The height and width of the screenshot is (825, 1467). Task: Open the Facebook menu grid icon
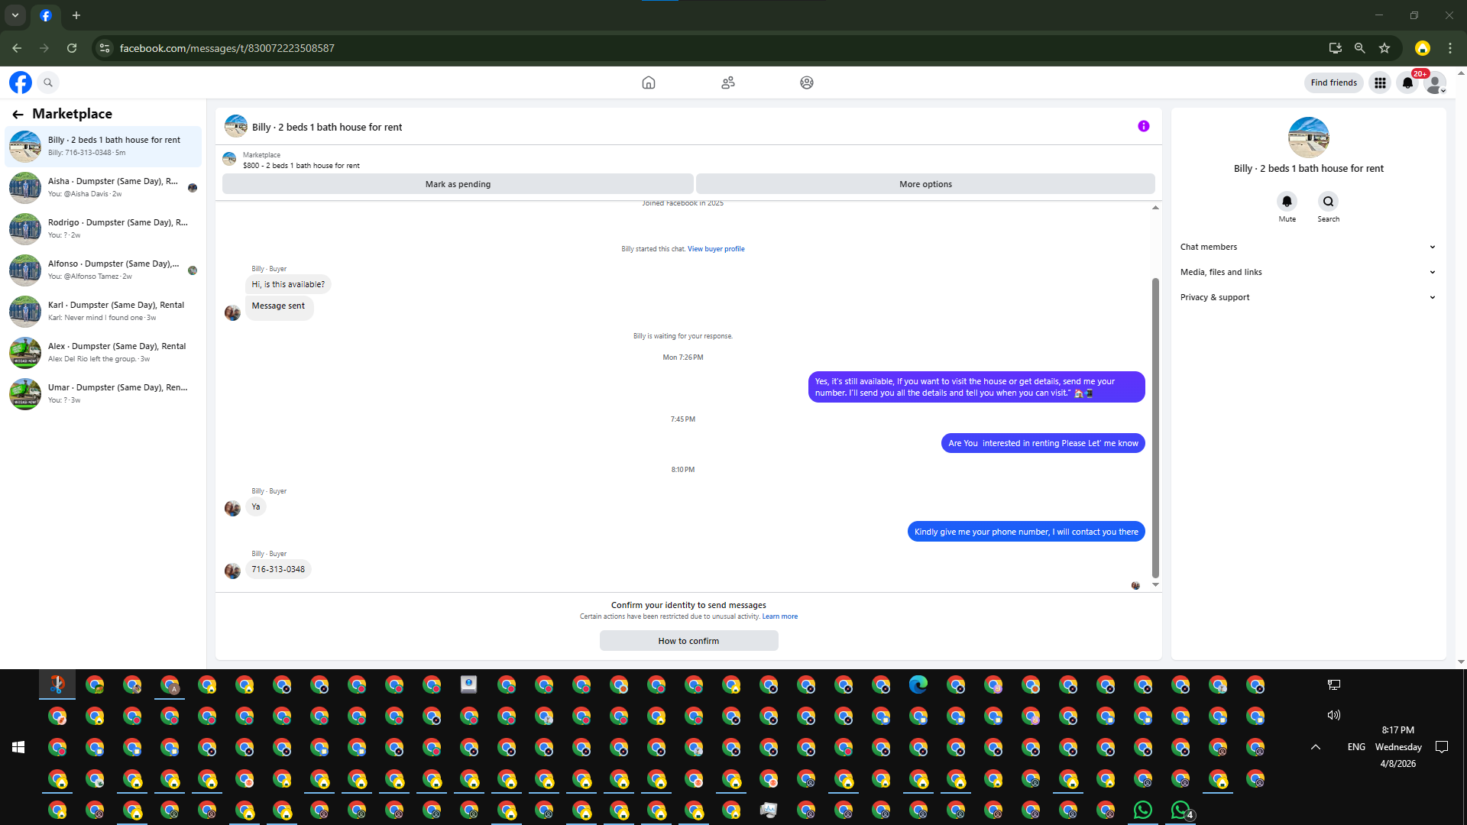pos(1380,82)
